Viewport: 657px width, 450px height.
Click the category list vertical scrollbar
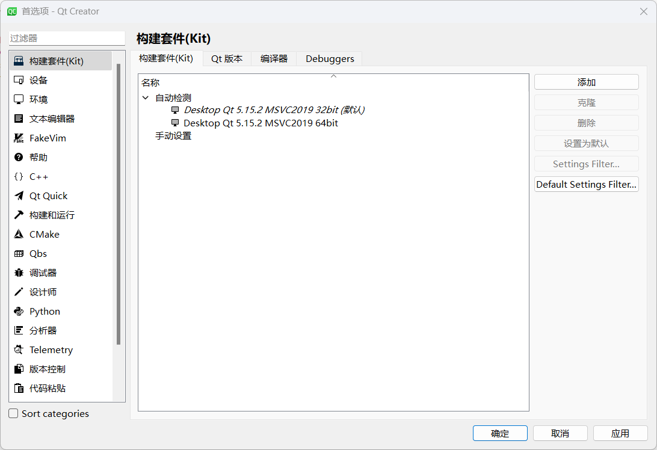pos(119,204)
